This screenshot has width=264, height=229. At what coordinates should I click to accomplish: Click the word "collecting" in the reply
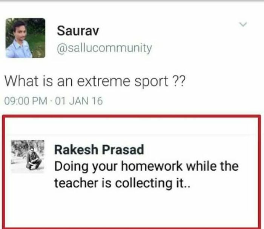144,183
